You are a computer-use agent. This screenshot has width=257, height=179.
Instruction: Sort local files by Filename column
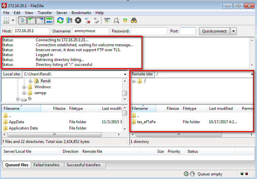pos(21,109)
